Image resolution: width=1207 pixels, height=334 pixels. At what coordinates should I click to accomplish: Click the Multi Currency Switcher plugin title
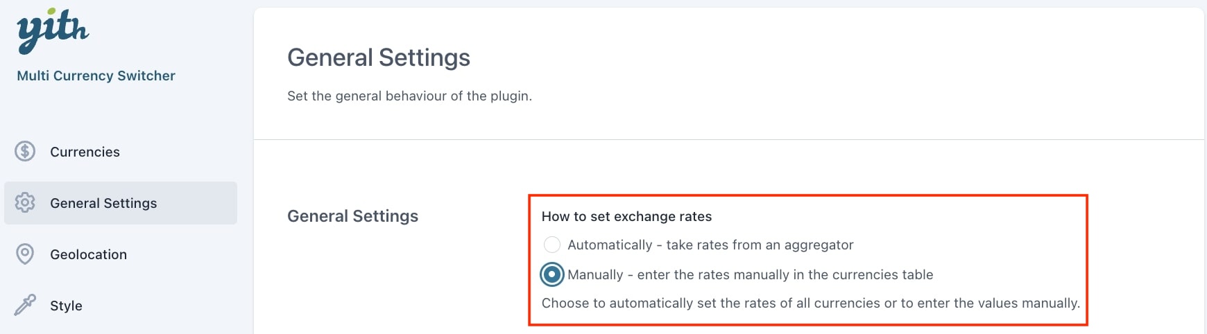point(96,76)
